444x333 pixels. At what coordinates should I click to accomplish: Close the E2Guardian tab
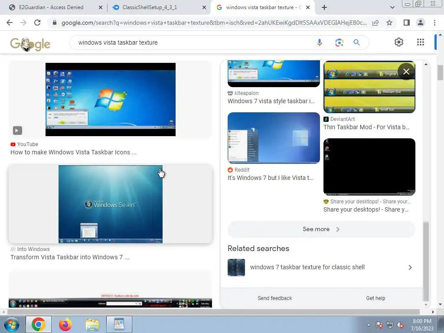(100, 8)
